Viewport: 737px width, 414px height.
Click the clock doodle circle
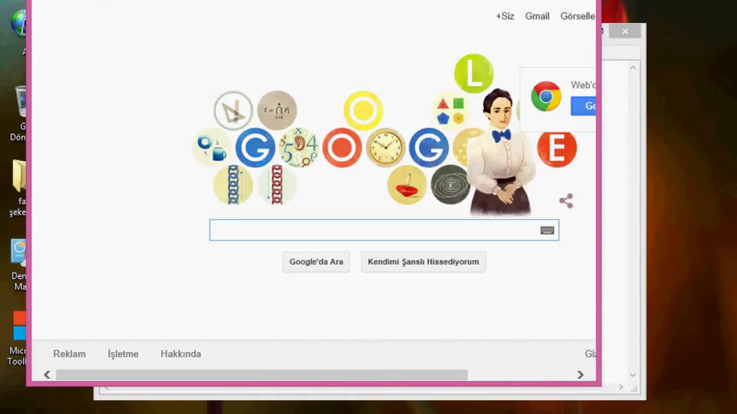pos(386,148)
